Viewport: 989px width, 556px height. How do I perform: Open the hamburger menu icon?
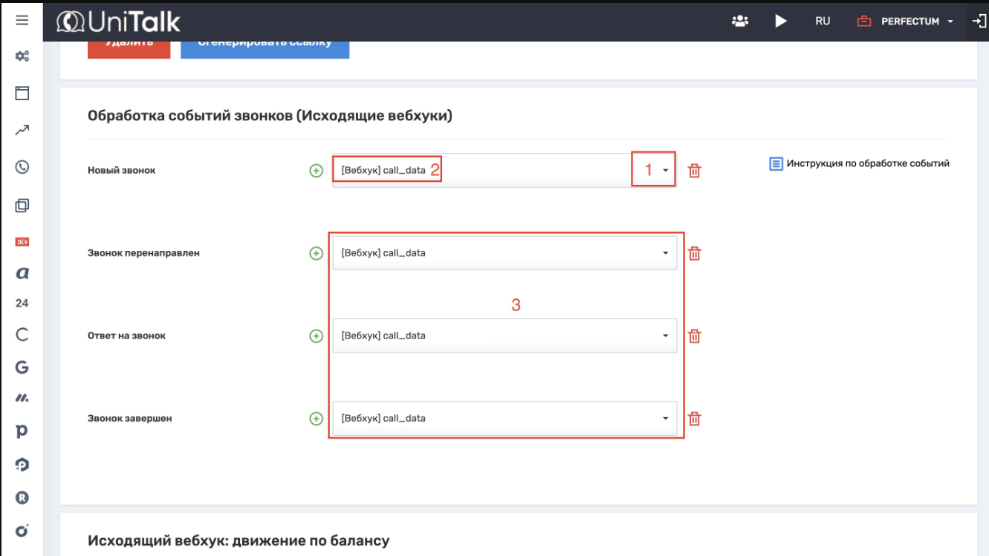[22, 20]
